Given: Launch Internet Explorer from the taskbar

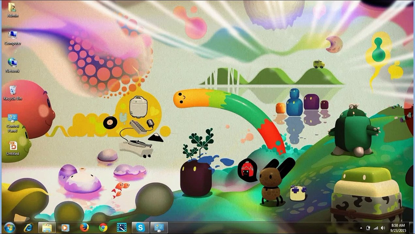Looking at the screenshot, I should (29, 228).
